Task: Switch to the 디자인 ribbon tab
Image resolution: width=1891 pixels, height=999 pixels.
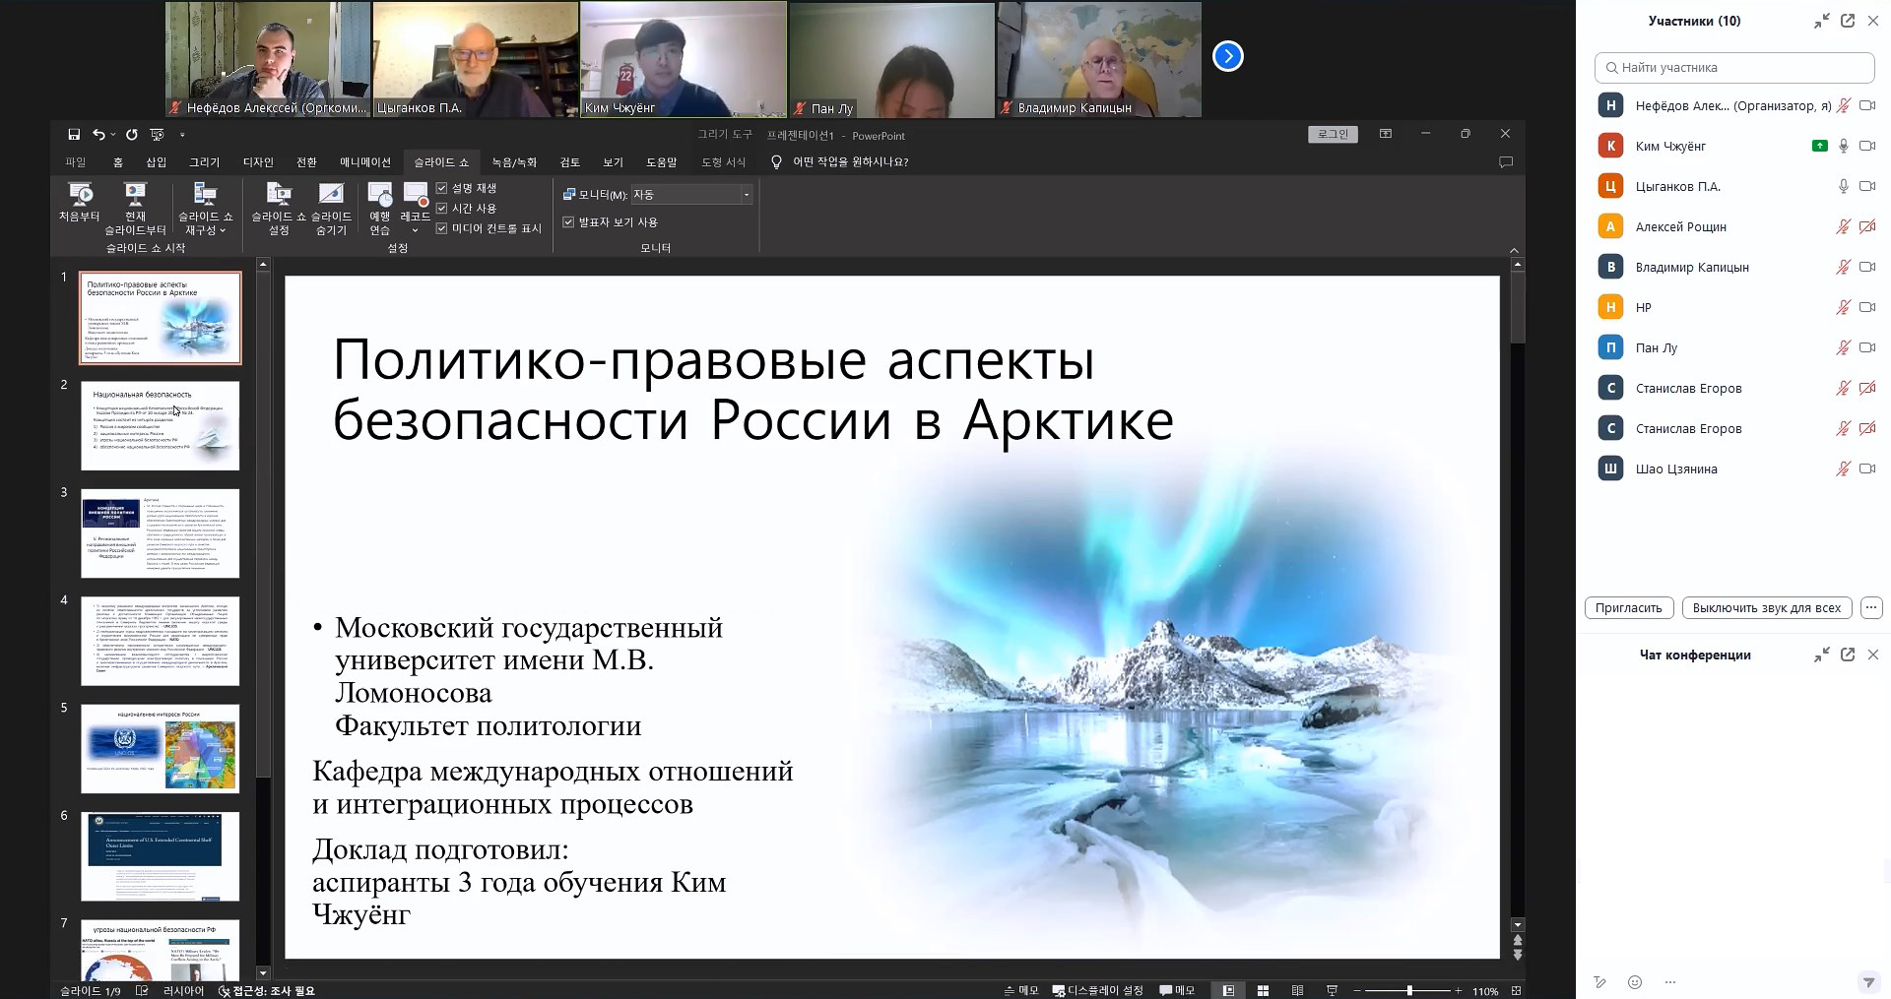Action: [258, 162]
